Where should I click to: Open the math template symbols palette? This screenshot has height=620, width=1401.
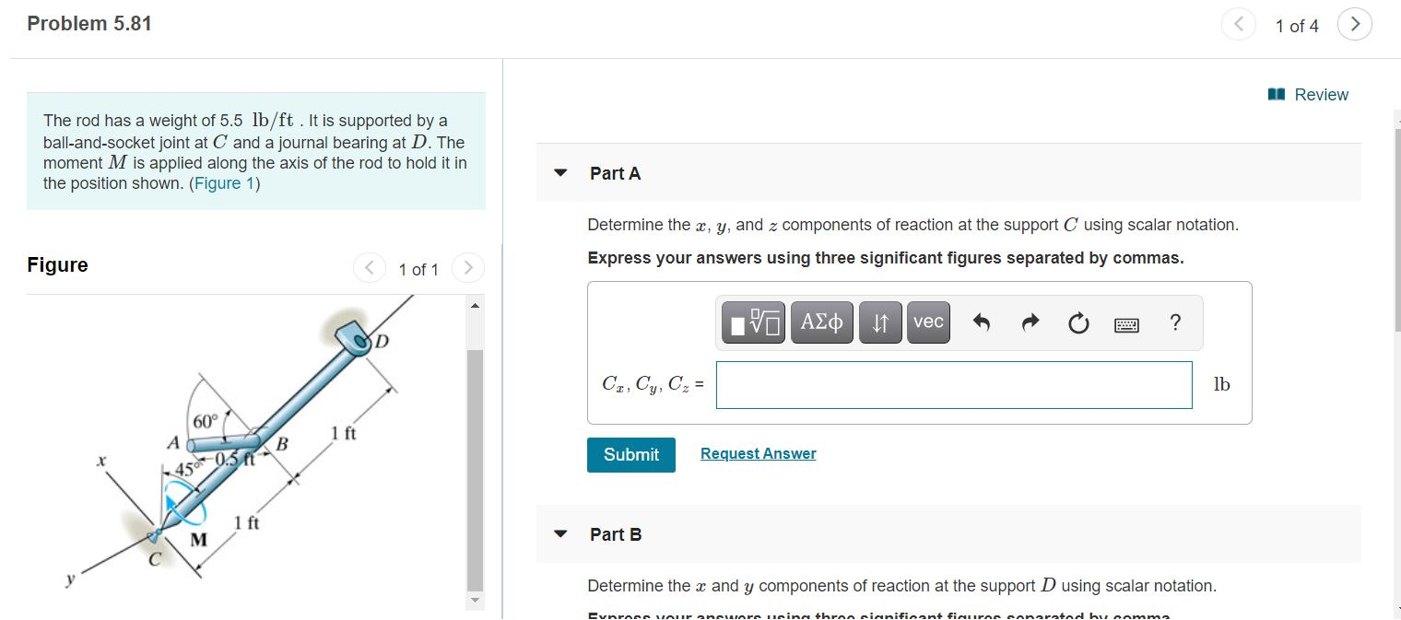(753, 322)
